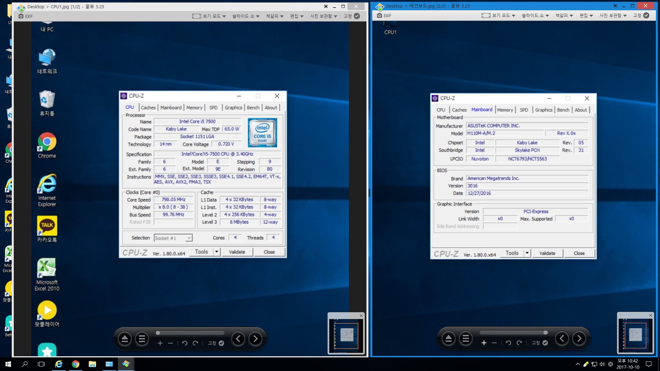This screenshot has width=660, height=371.
Task: Click Close button in right CPU-Z image
Action: pos(579,253)
